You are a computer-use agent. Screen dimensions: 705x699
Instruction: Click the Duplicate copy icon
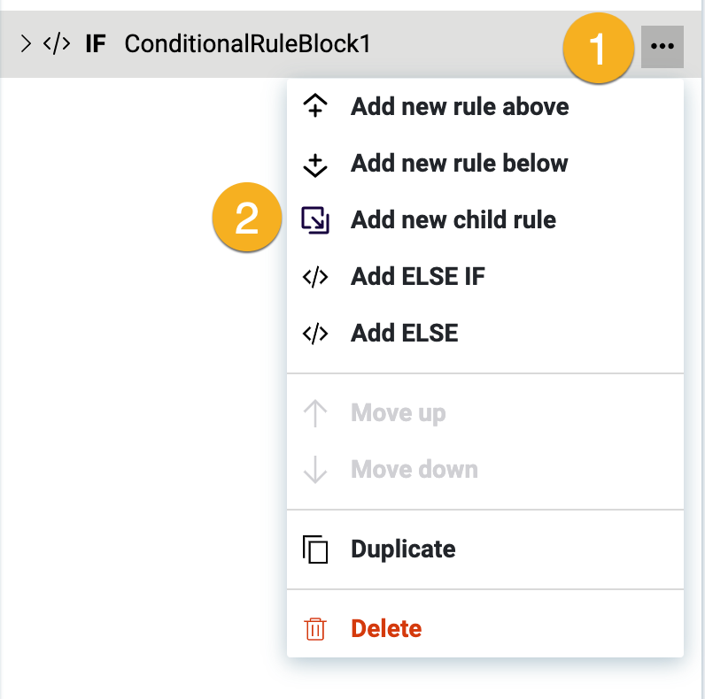315,549
